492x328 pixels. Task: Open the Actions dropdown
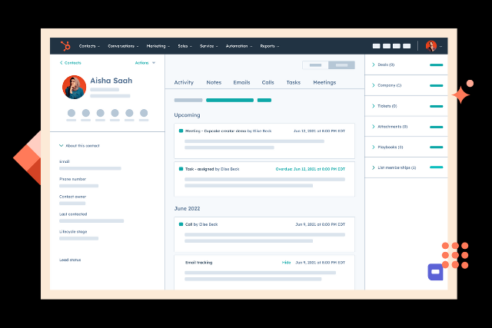[x=145, y=63]
